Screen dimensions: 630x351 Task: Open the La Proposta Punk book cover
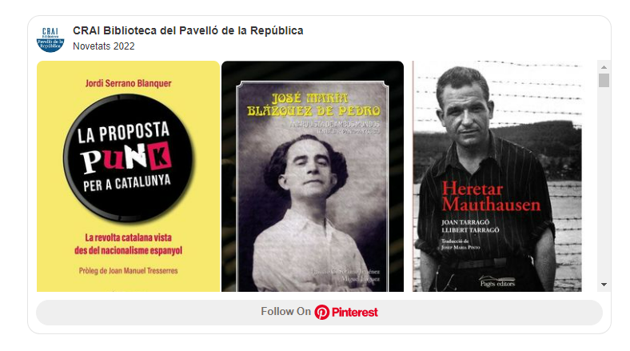pos(128,177)
